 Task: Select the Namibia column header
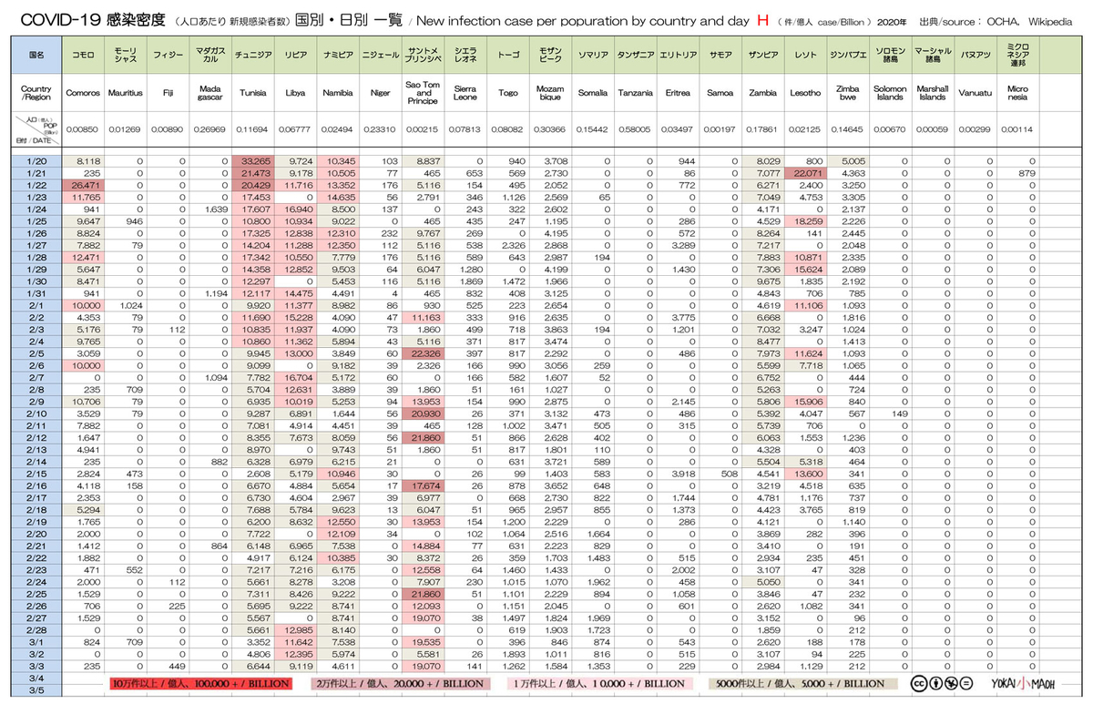[339, 93]
